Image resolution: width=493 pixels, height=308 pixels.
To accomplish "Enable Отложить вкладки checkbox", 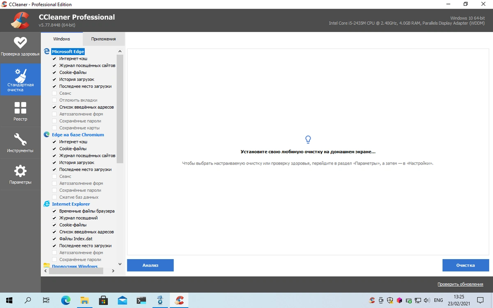I will (55, 100).
